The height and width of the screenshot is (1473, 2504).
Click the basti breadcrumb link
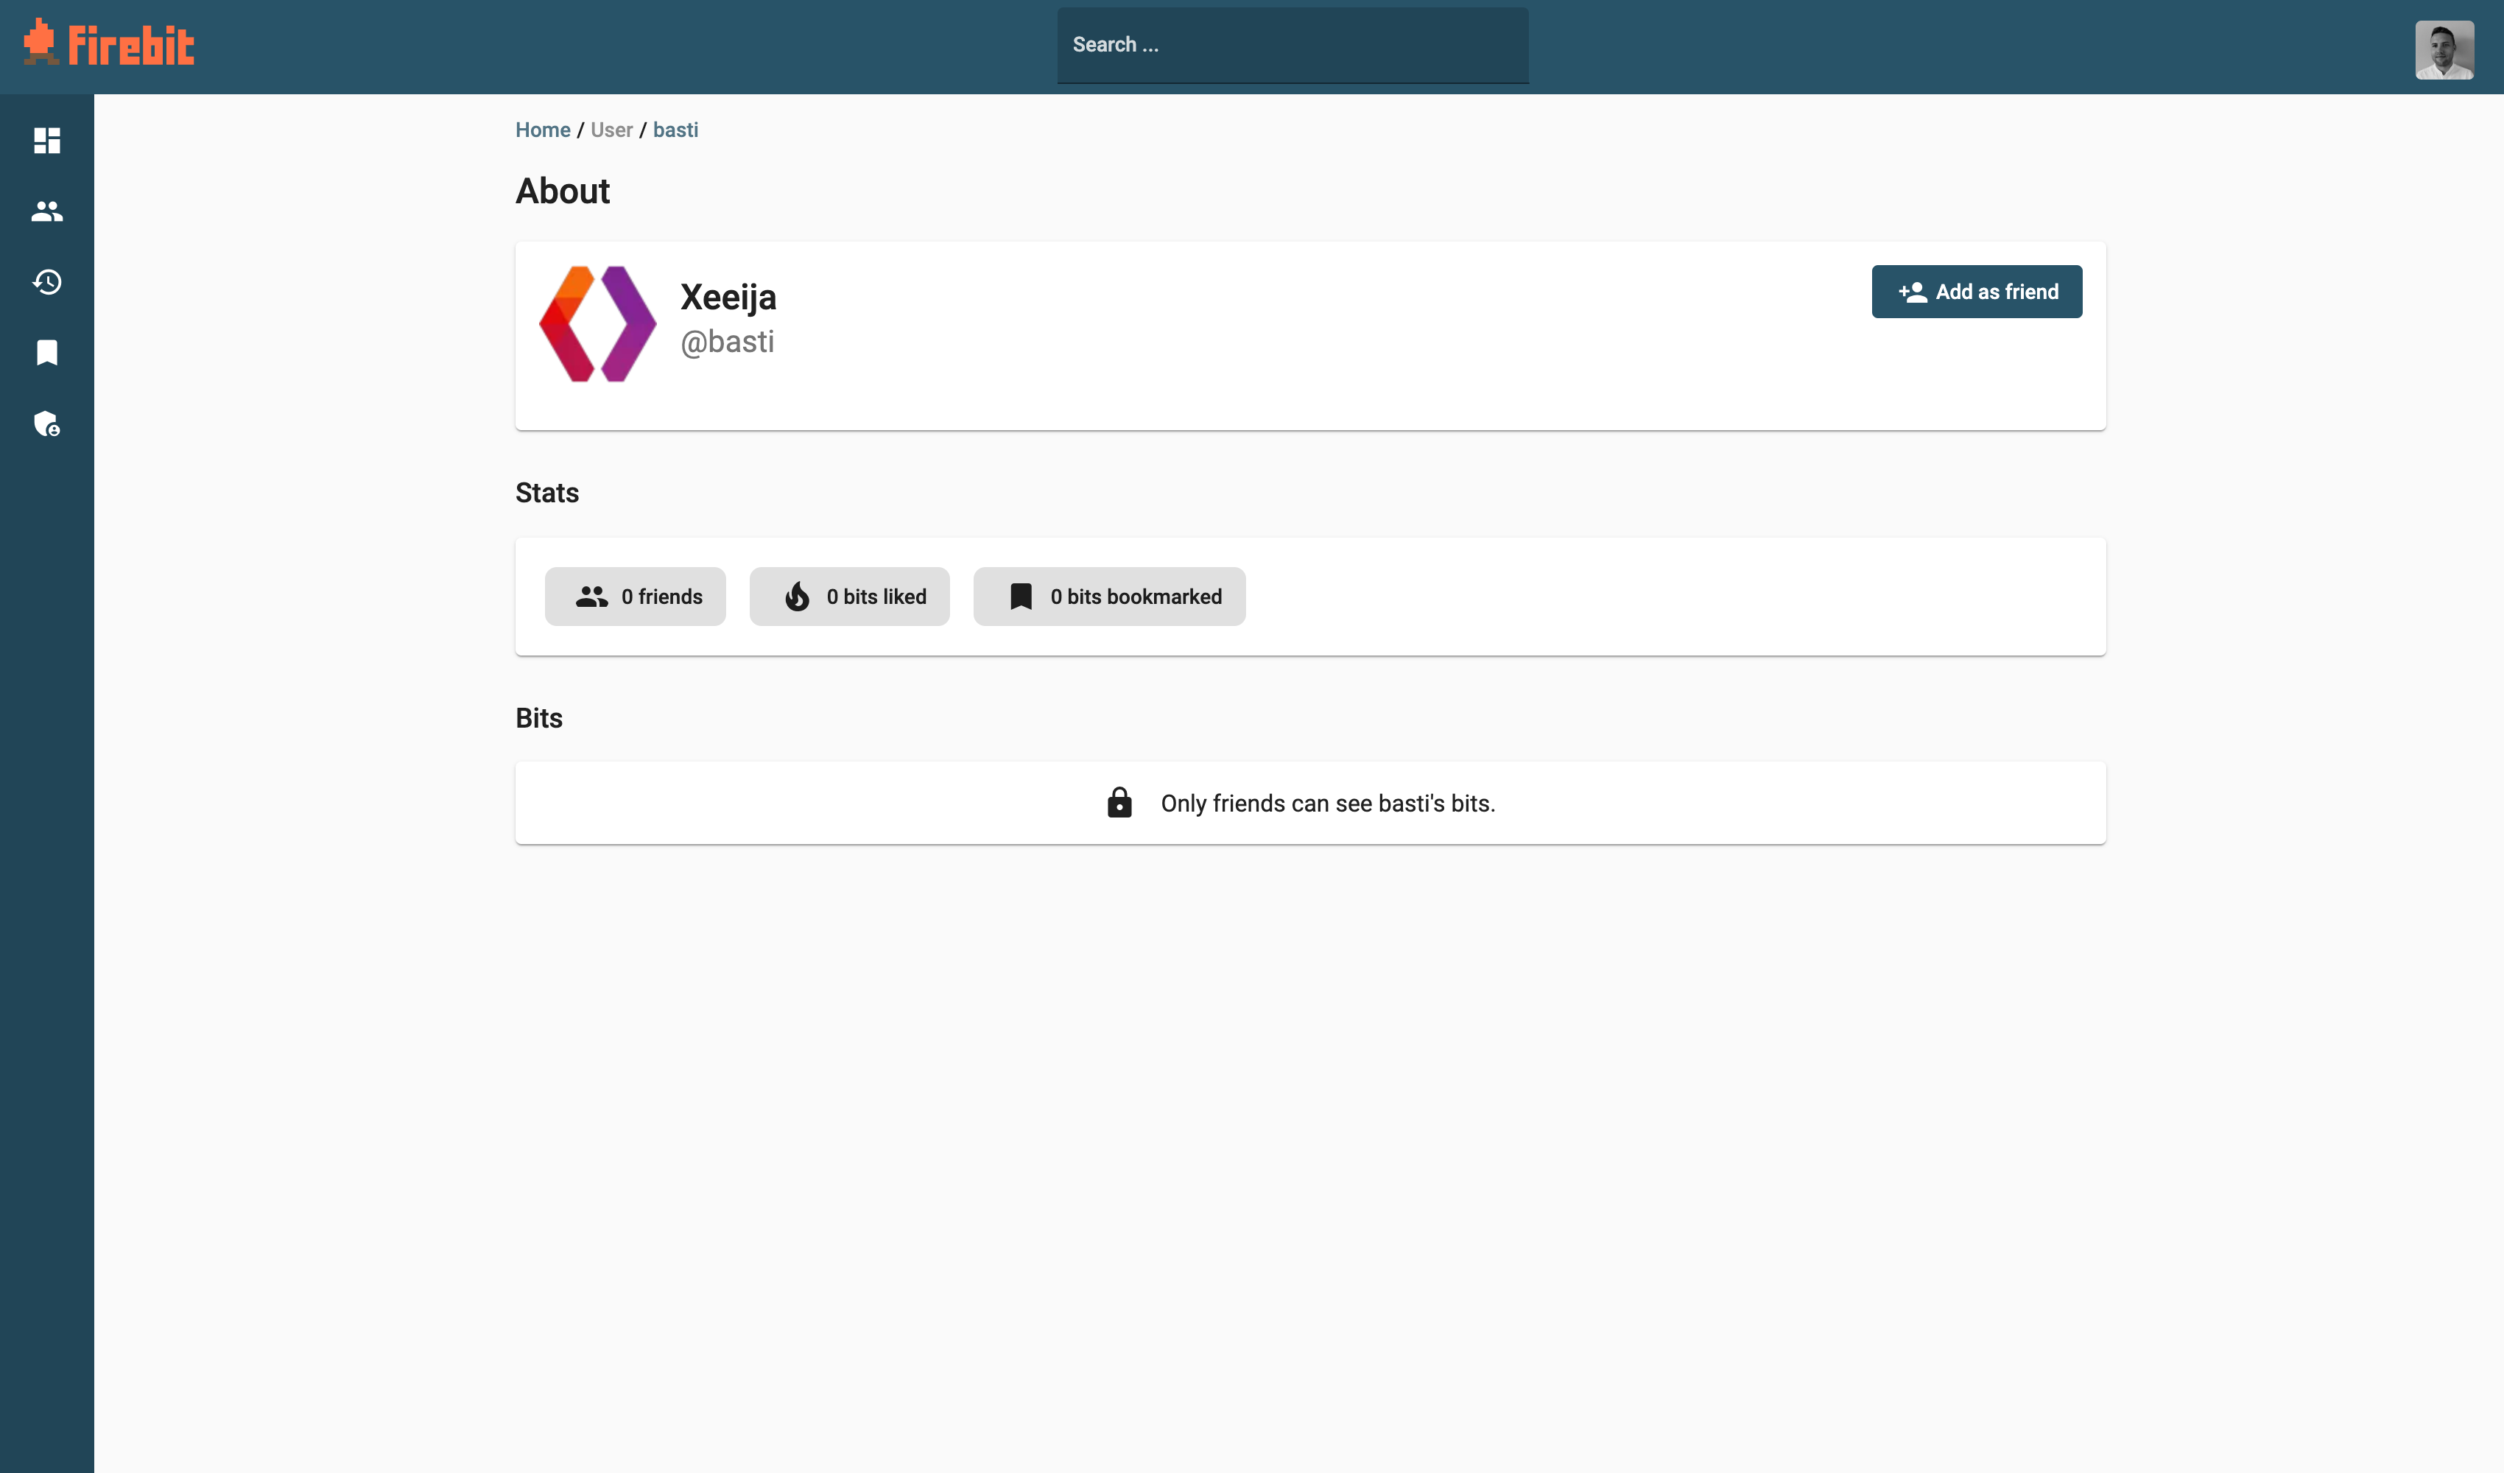tap(675, 130)
